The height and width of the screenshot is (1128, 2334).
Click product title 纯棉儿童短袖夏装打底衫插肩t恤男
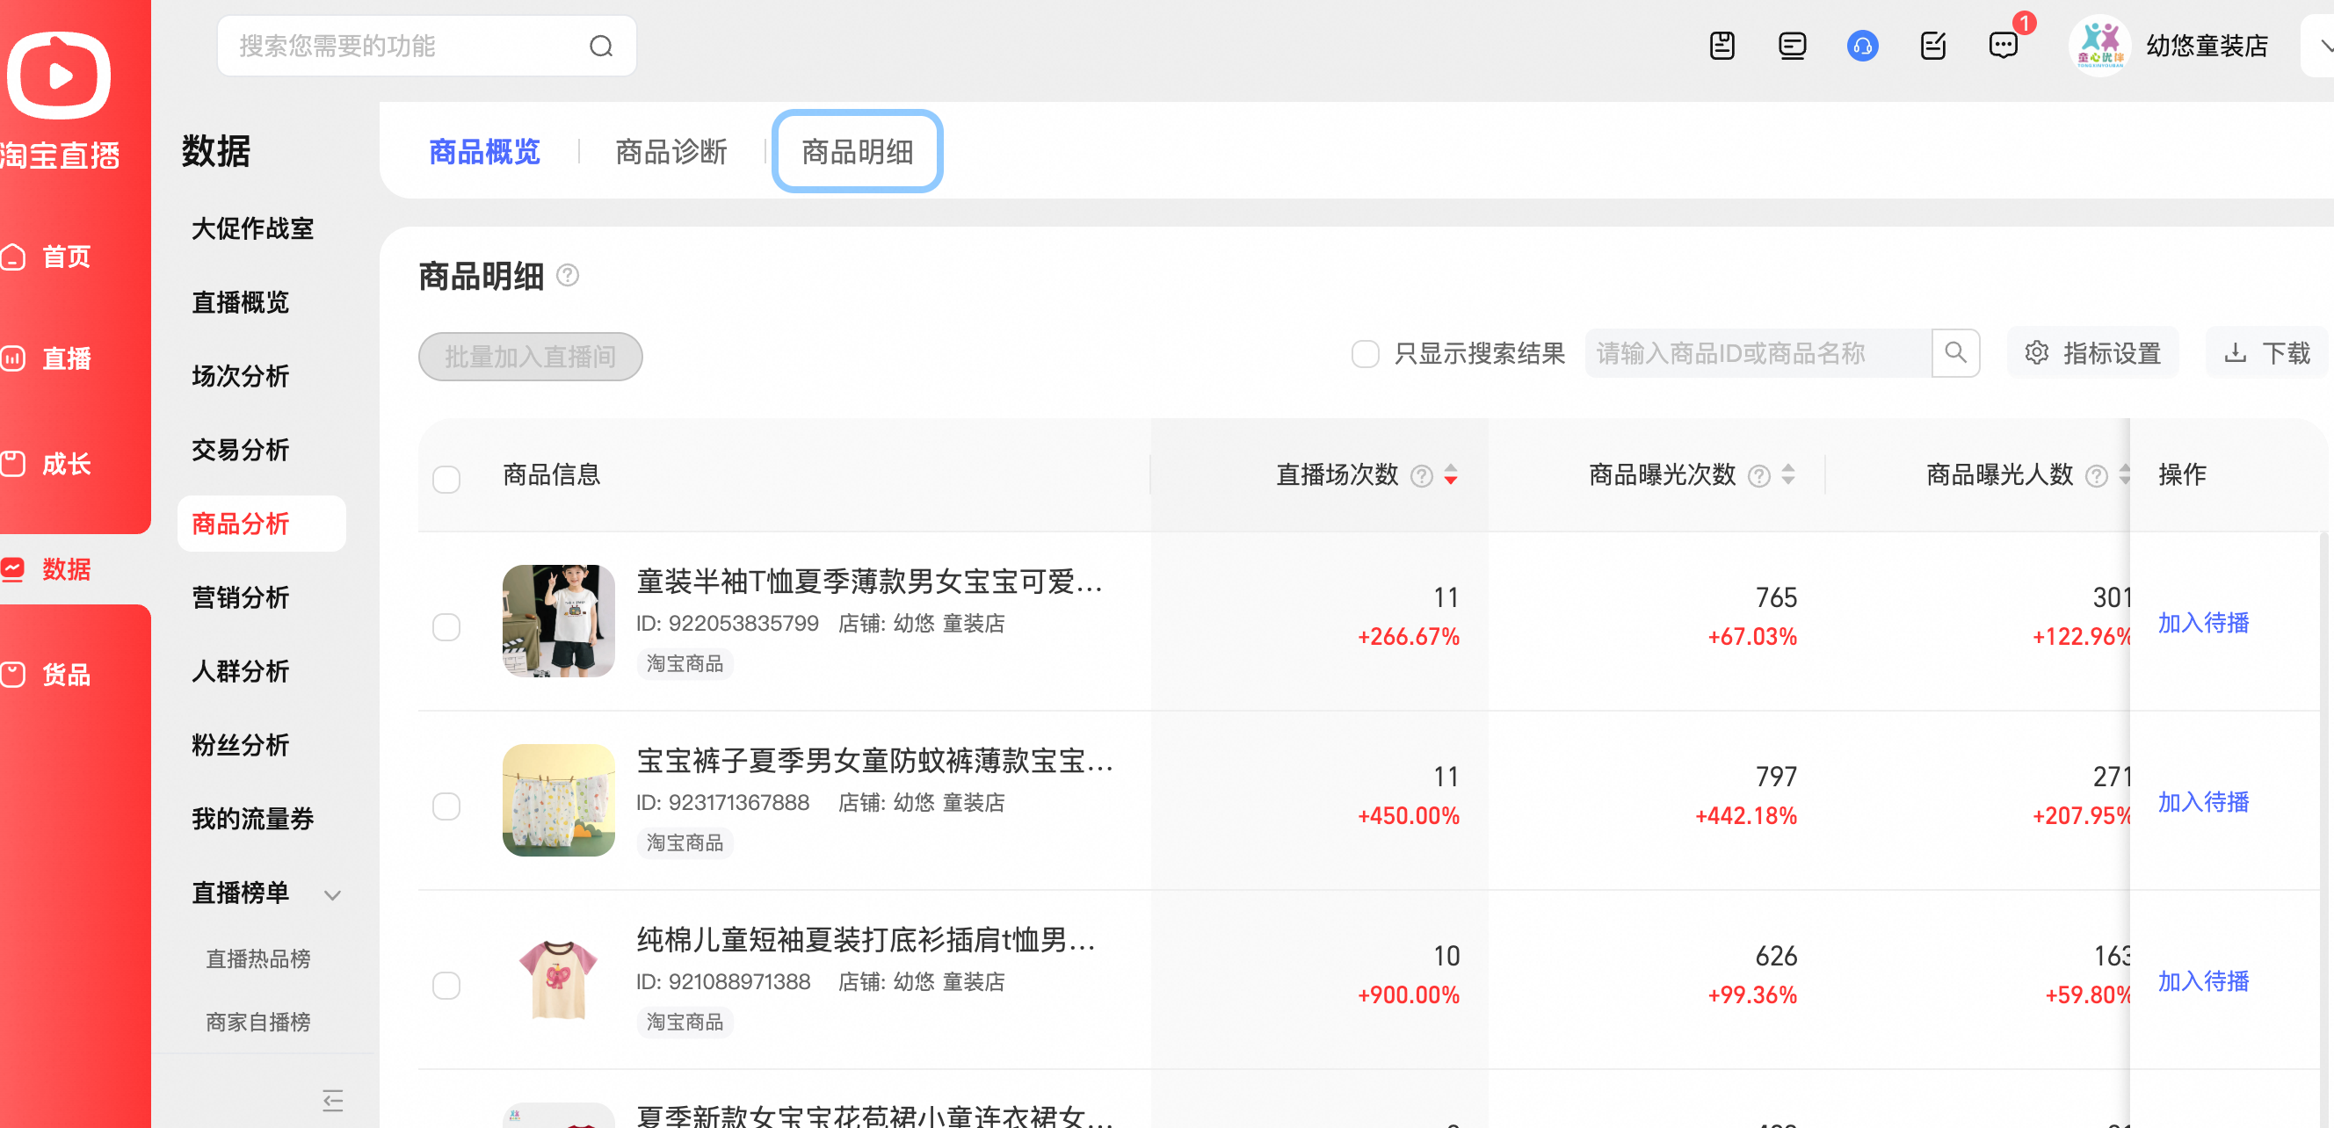pyautogui.click(x=866, y=939)
